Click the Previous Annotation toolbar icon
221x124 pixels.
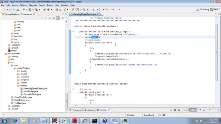click(100, 10)
